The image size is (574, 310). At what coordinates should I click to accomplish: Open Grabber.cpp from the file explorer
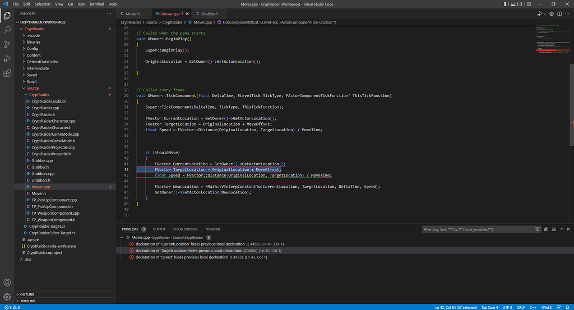pyautogui.click(x=42, y=160)
